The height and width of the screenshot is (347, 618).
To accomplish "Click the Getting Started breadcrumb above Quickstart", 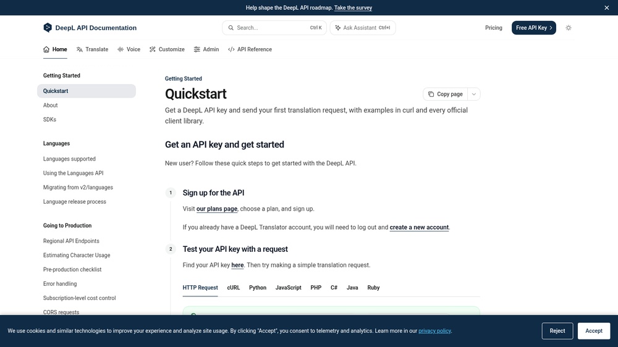I will tap(184, 79).
